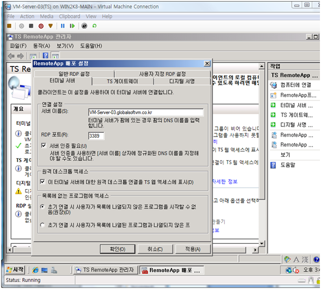Click the 확인(O) button
Screen dimensions: 321x289
pos(118,249)
